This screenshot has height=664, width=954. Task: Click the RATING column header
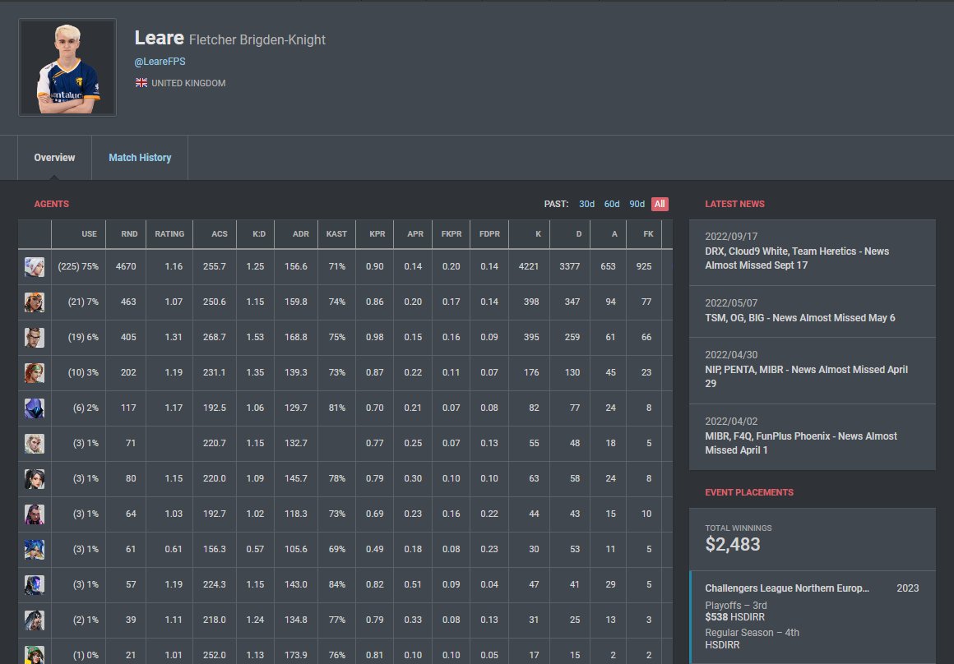point(169,234)
